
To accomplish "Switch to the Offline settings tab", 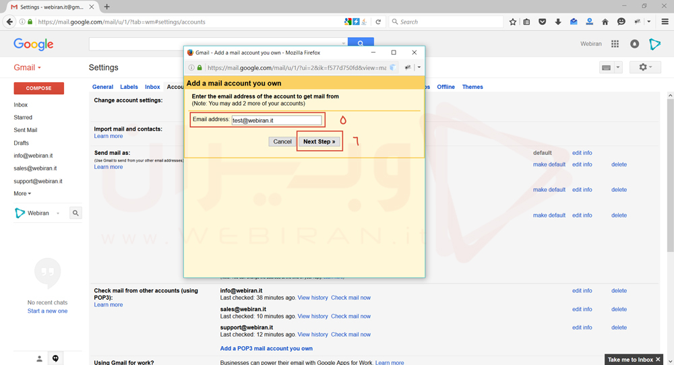I will pos(446,87).
